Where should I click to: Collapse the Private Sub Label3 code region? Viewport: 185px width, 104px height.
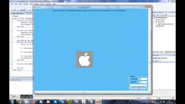(12, 64)
